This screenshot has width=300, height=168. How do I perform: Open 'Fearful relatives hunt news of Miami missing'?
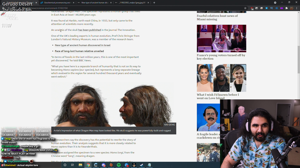[217, 18]
